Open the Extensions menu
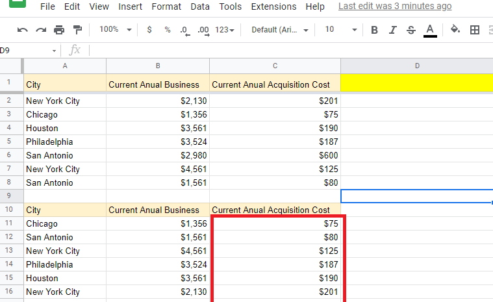The image size is (493, 302). tap(273, 6)
